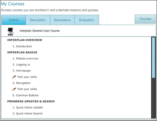
Task: Switch to the Description tab
Action: pyautogui.click(x=38, y=20)
